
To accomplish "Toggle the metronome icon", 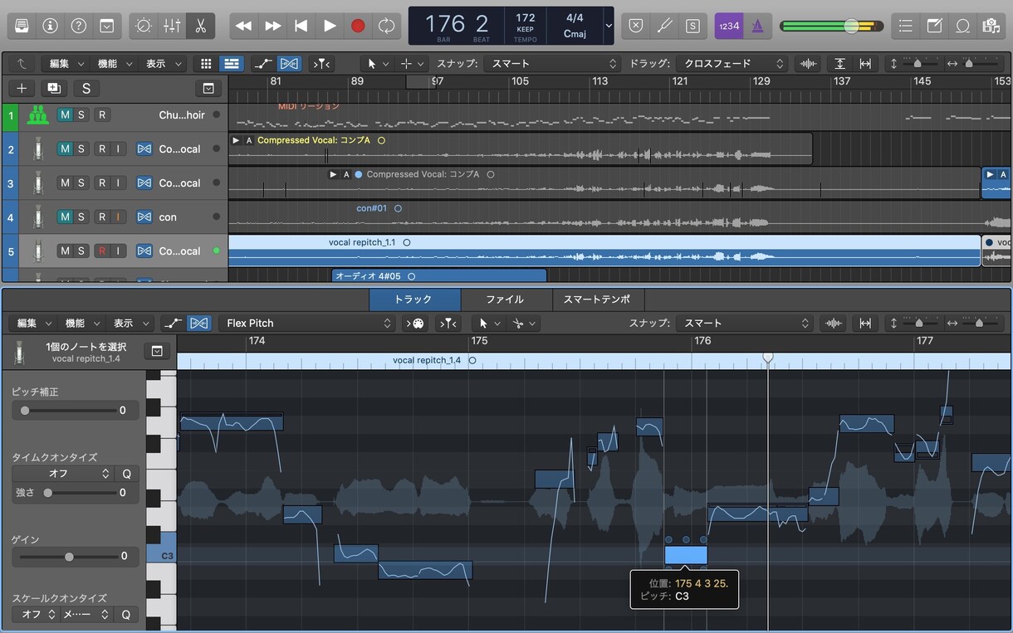I will 757,26.
